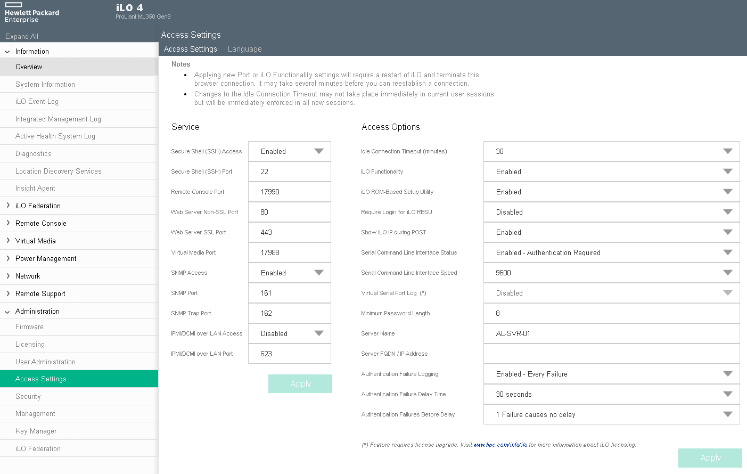747x474 pixels.
Task: Expand the Virtual Media tree arrow
Action: [x=7, y=241]
